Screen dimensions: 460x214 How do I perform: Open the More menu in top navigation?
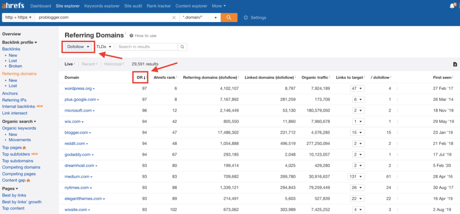(219, 6)
